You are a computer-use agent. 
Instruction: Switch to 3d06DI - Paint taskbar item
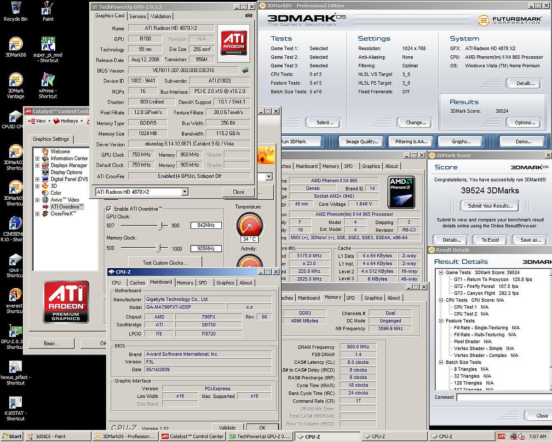point(58,436)
